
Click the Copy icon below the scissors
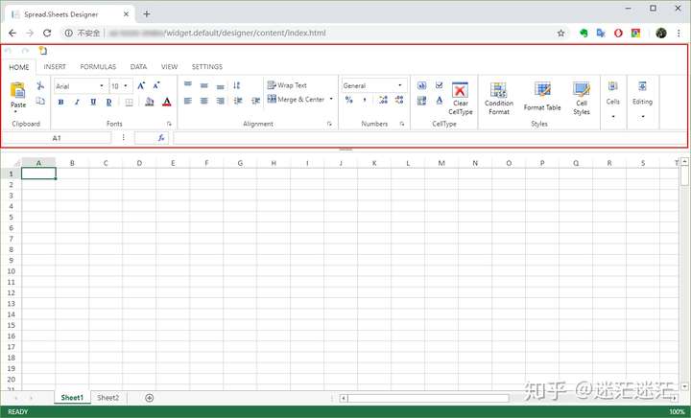click(40, 101)
